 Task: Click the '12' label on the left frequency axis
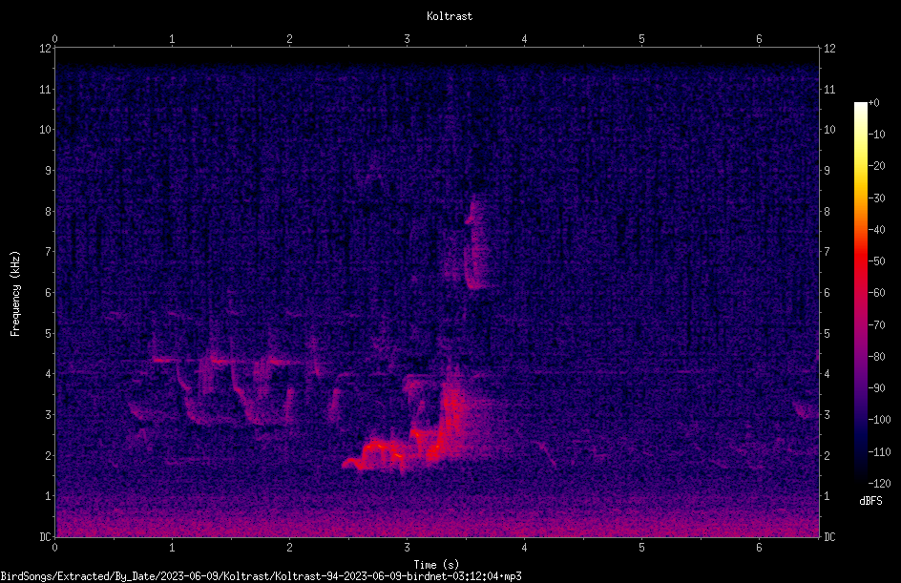[x=46, y=49]
